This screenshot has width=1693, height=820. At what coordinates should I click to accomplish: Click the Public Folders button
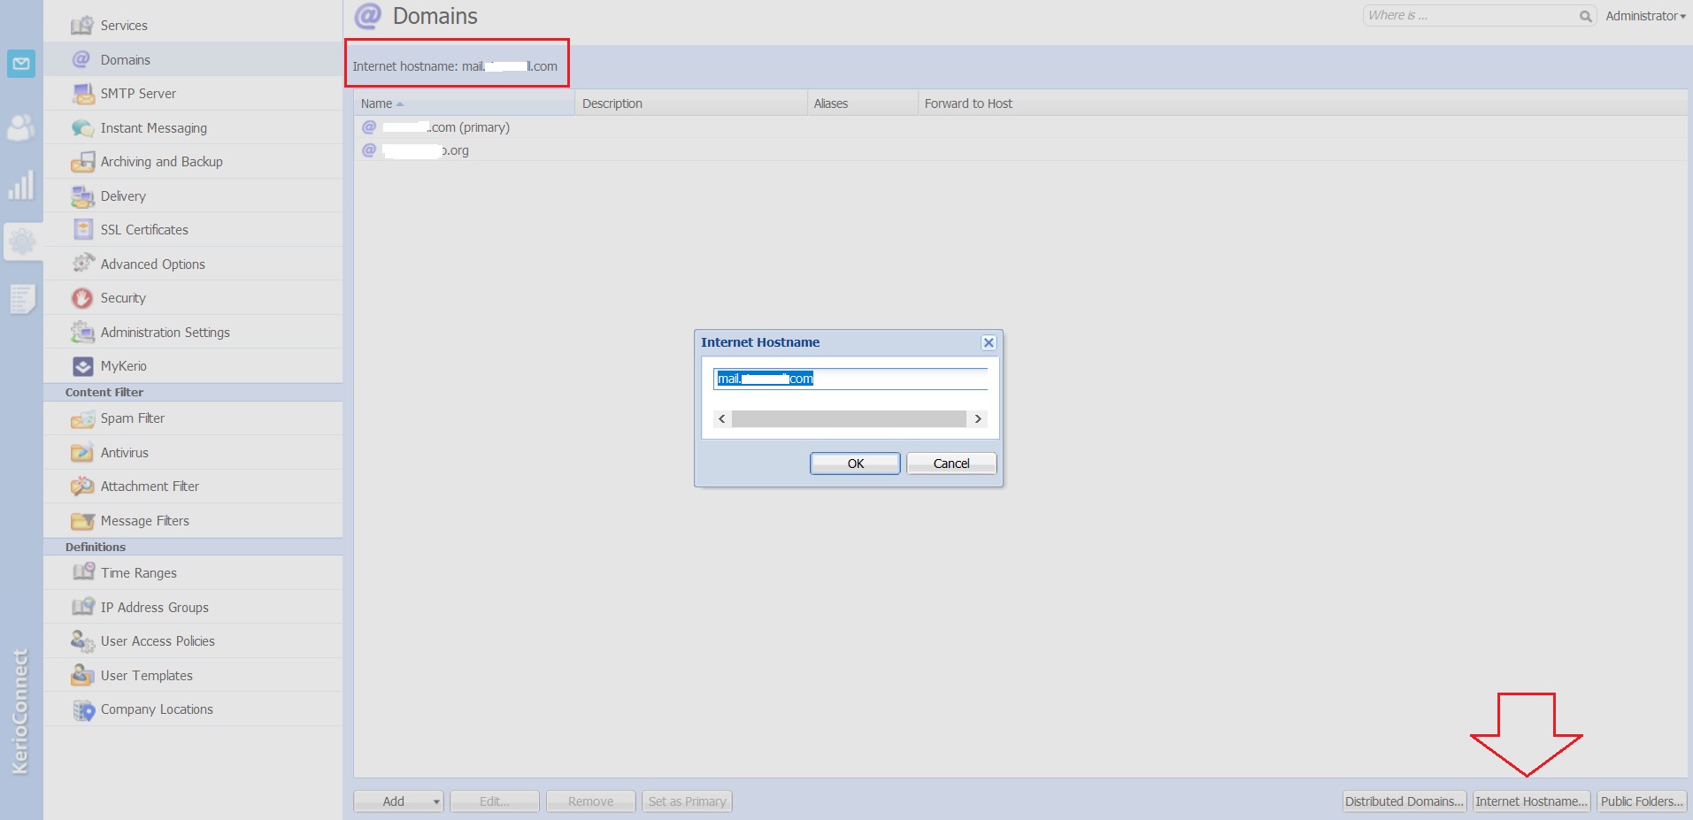(1642, 801)
